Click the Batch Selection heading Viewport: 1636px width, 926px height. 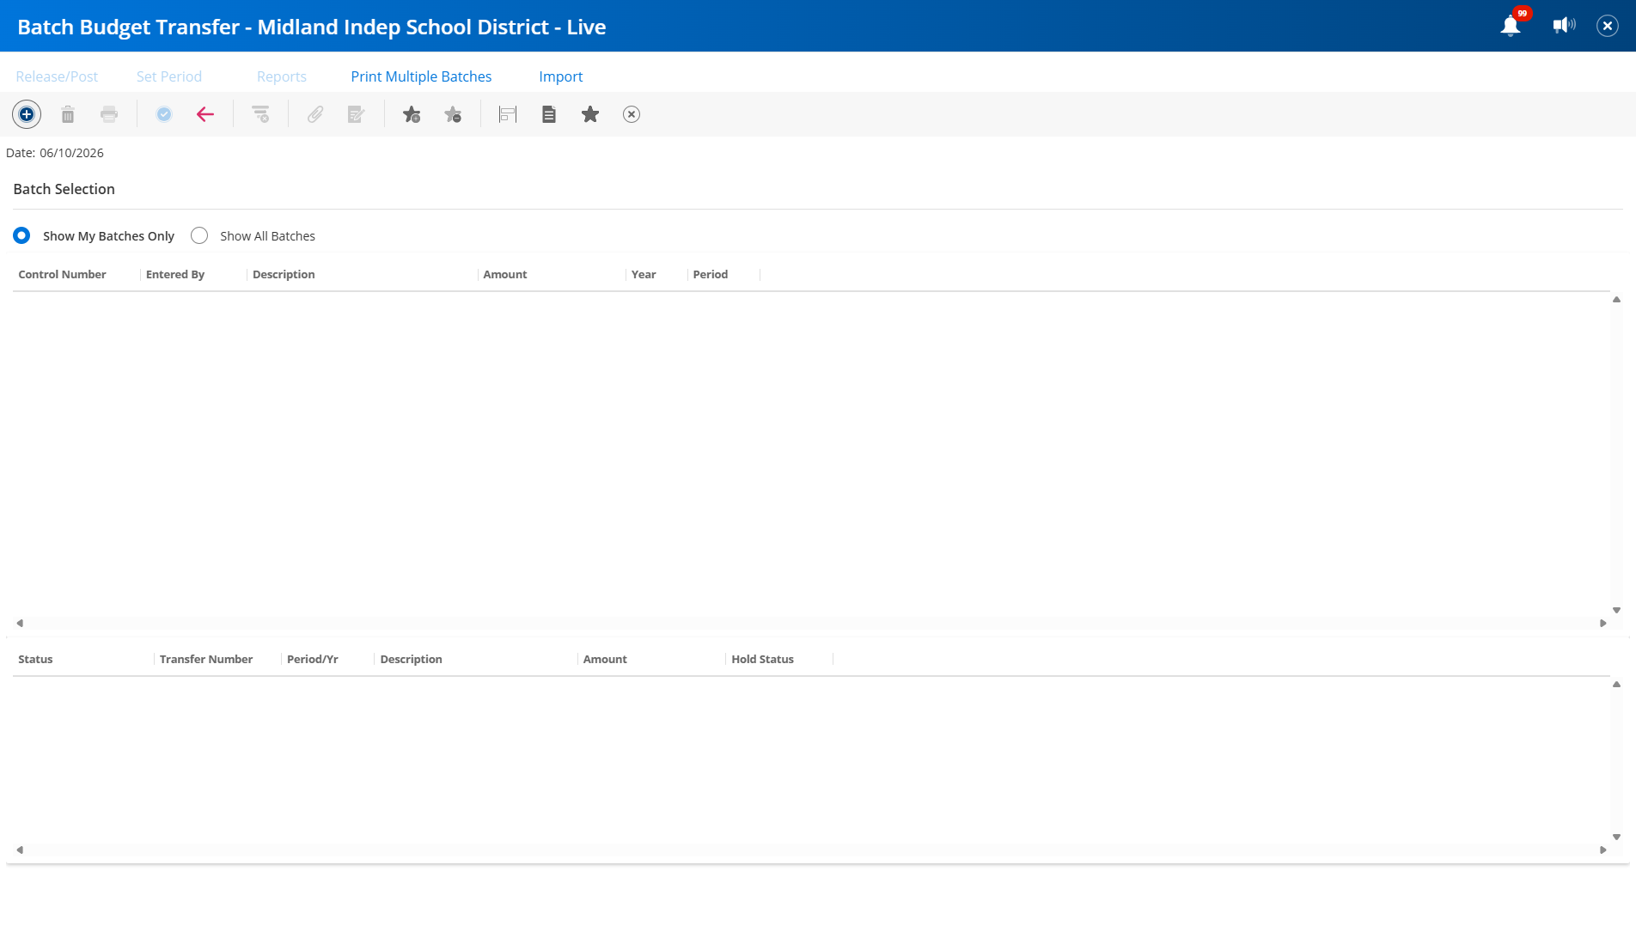pyautogui.click(x=64, y=189)
